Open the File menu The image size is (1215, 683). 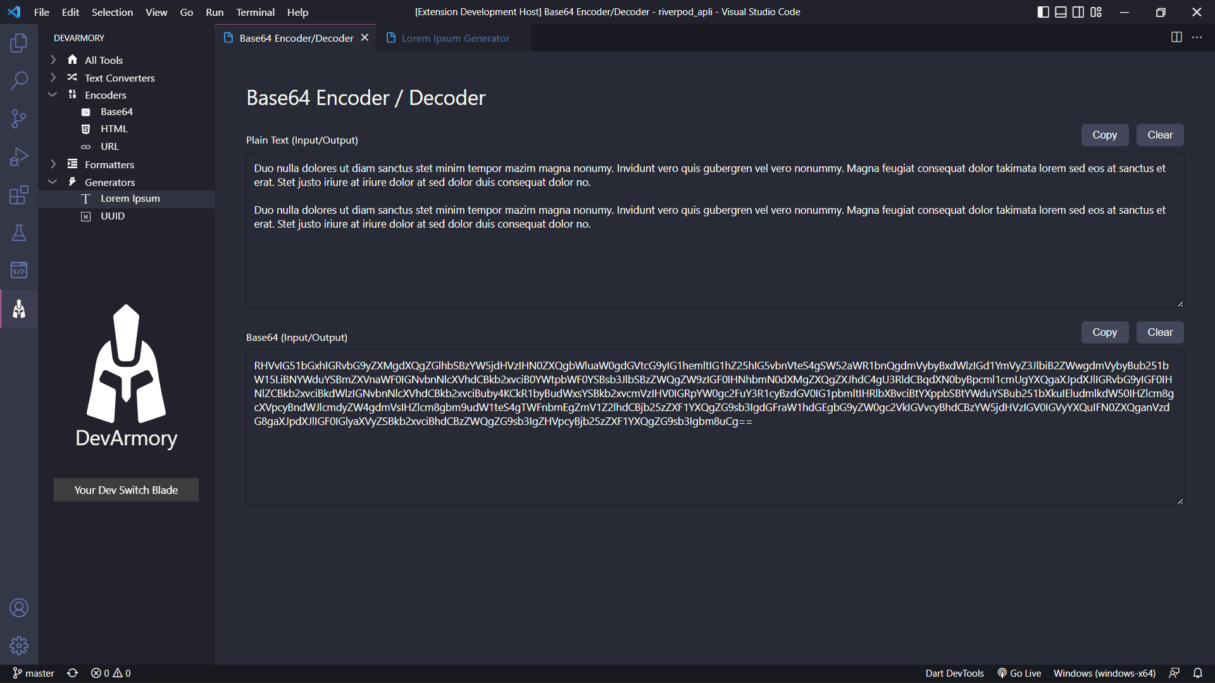(42, 12)
